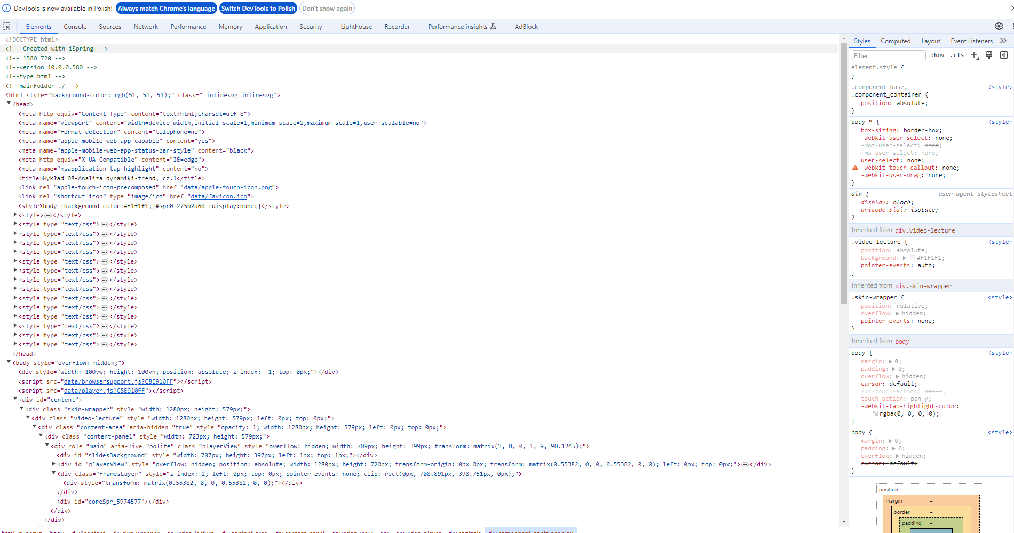Collapse the body overflow hidden node

(x=9, y=362)
